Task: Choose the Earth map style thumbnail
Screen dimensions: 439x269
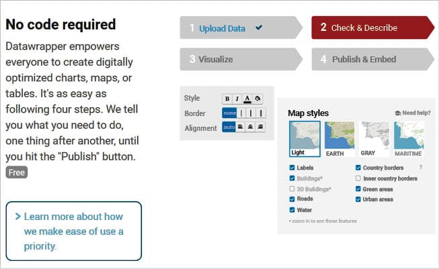Action: pos(340,140)
